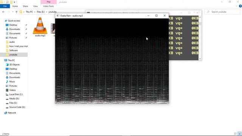The width and height of the screenshot is (242, 136).
Task: Open Customize Quick Access Toolbar dropdown
Action: 14,2
